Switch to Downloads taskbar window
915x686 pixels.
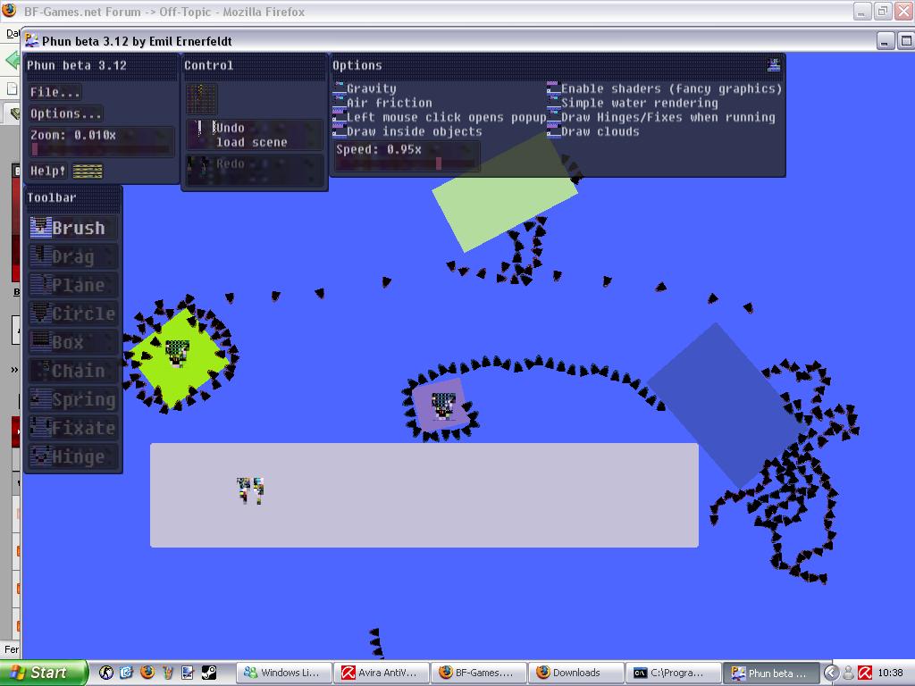point(575,673)
